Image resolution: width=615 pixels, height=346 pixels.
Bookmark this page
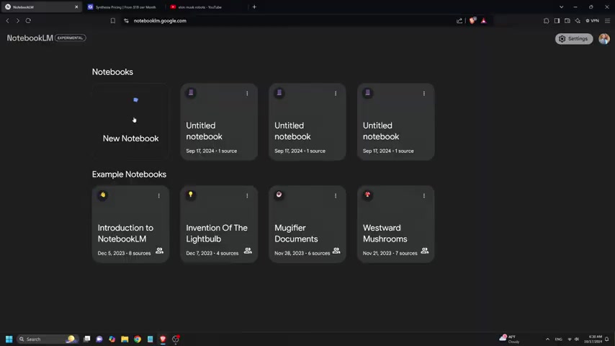point(113,21)
